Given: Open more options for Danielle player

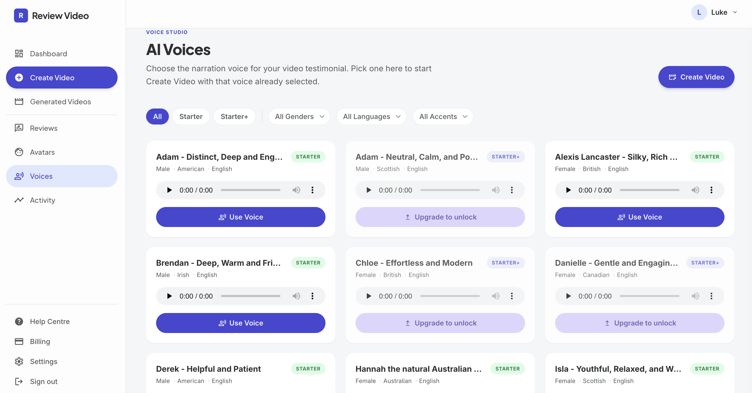Looking at the screenshot, I should click(711, 296).
